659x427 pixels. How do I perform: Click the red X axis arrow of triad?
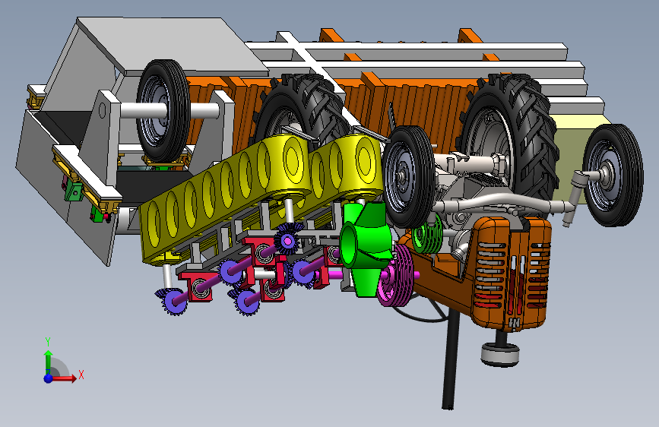pyautogui.click(x=65, y=378)
